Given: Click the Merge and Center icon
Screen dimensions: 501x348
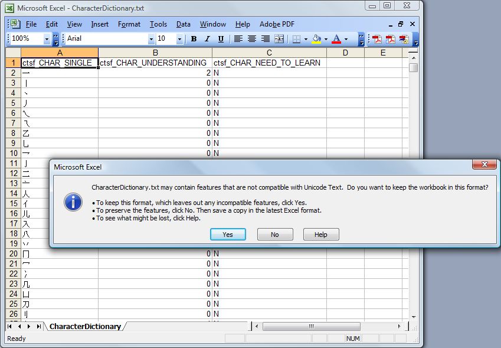Looking at the screenshot, I should click(x=279, y=39).
